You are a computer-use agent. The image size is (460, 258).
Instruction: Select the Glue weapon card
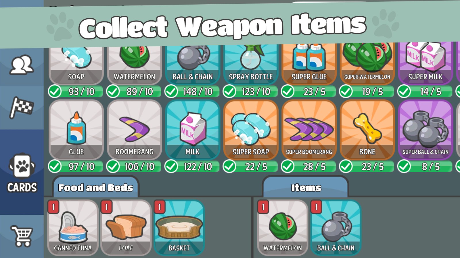pos(76,130)
